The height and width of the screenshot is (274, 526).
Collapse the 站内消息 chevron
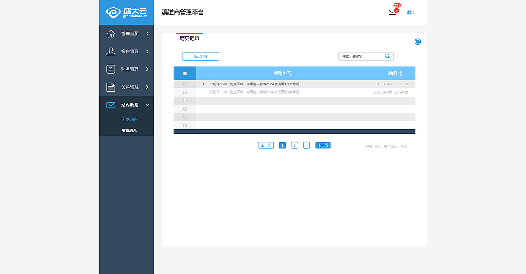coord(148,105)
